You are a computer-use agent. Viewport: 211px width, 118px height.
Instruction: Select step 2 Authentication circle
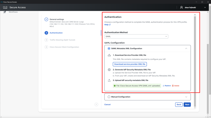(x=46, y=33)
